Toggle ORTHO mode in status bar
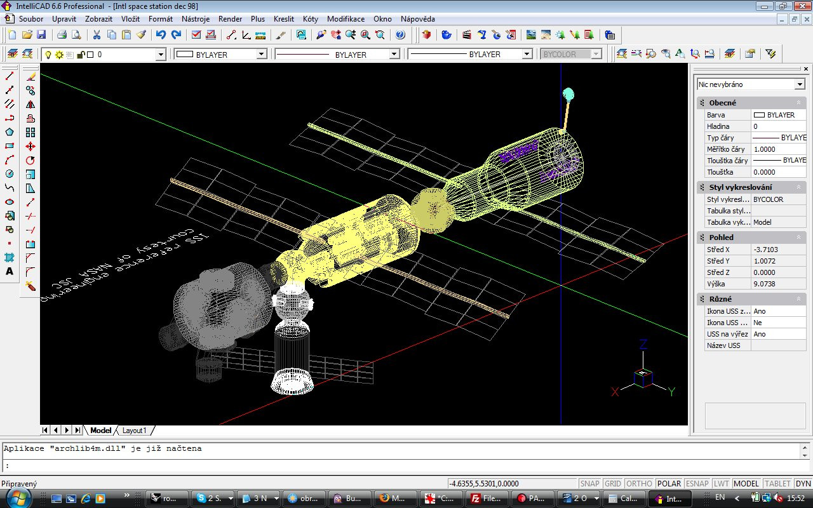 [x=639, y=484]
